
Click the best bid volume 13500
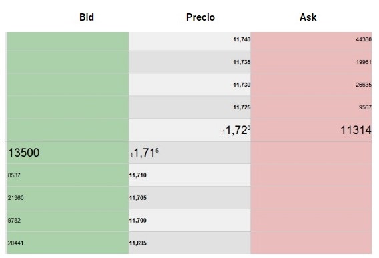click(24, 153)
